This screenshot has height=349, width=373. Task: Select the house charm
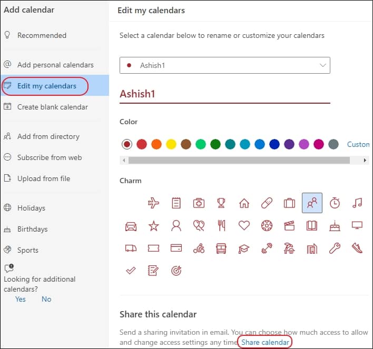[244, 203]
